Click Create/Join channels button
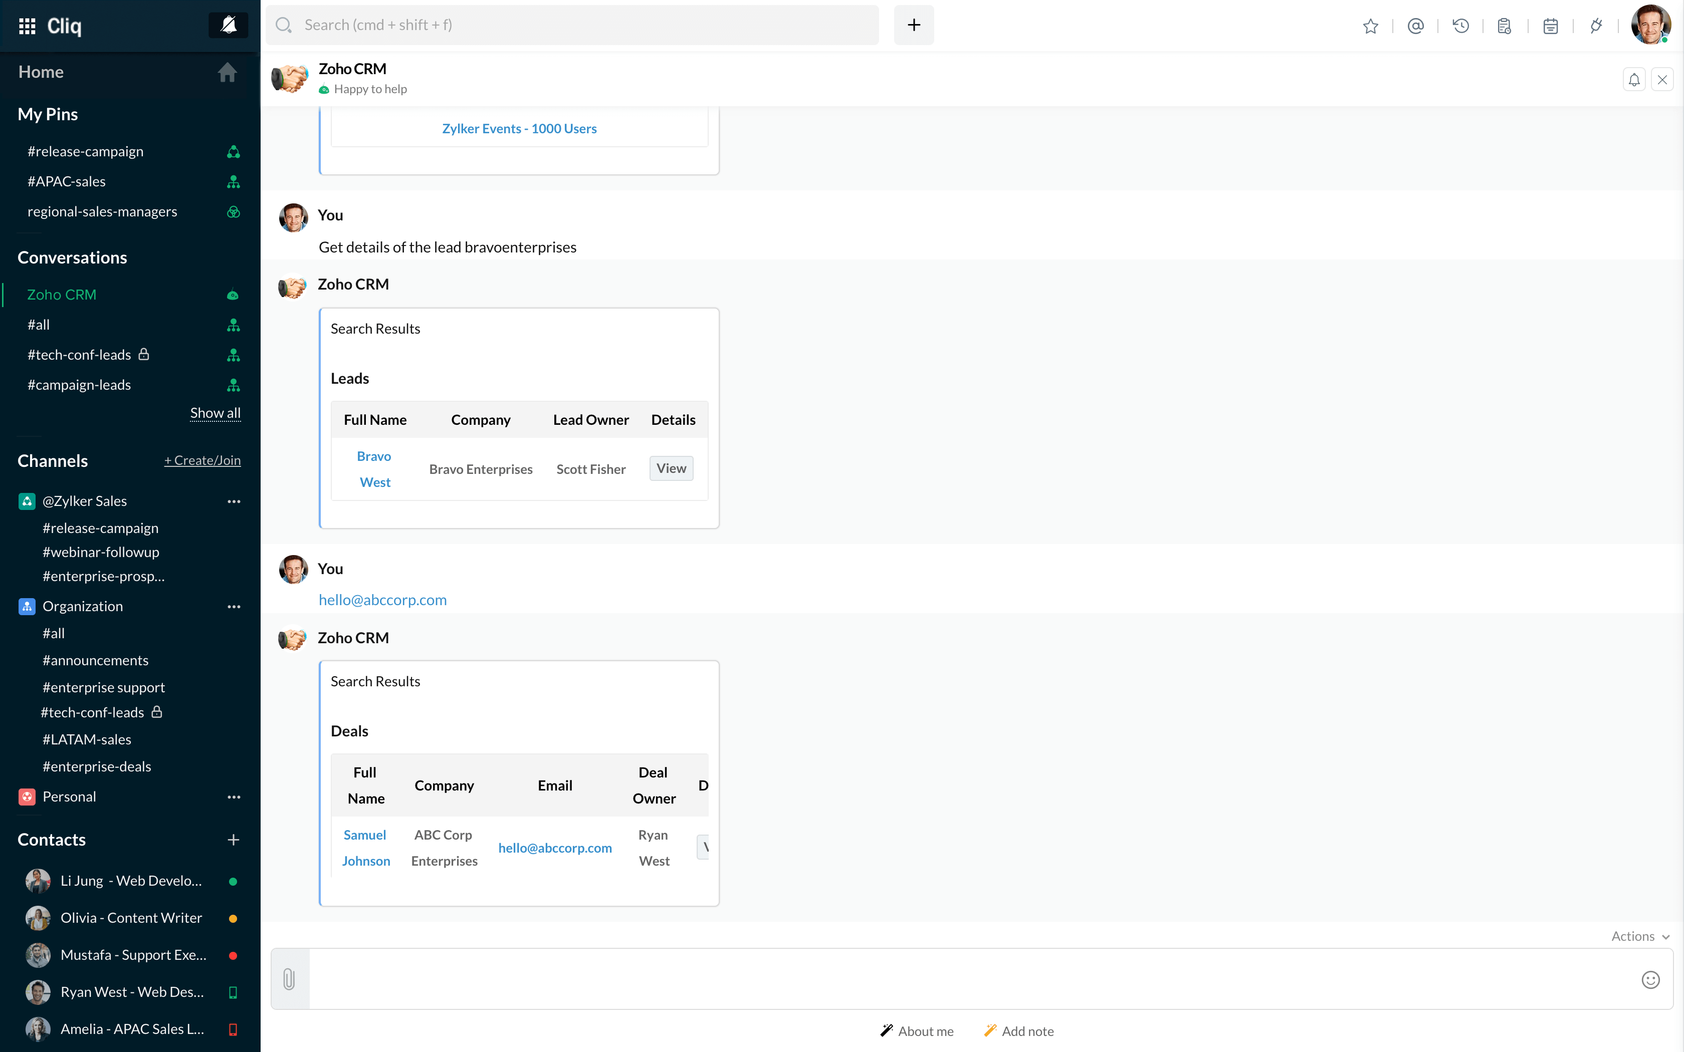The width and height of the screenshot is (1684, 1052). [x=202, y=460]
